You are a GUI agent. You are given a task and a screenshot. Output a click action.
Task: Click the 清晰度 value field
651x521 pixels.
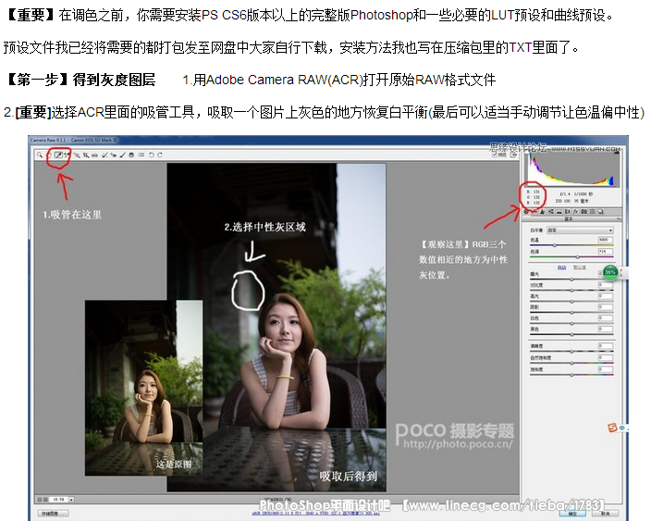(606, 346)
